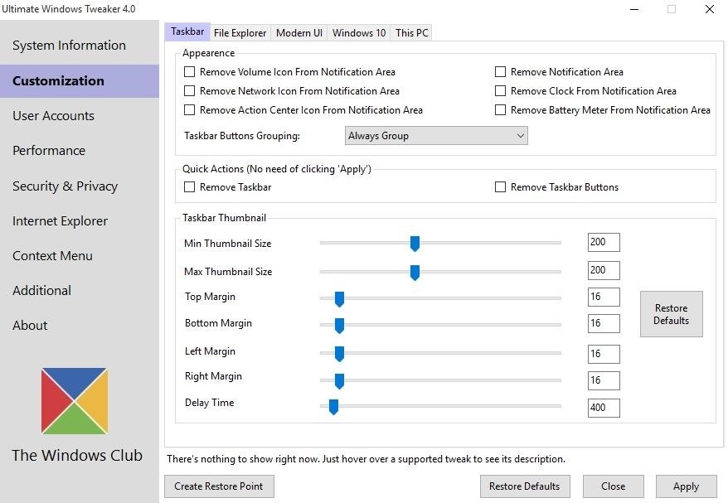The image size is (728, 503).
Task: Check Remove Action Center Icon option
Action: click(189, 110)
